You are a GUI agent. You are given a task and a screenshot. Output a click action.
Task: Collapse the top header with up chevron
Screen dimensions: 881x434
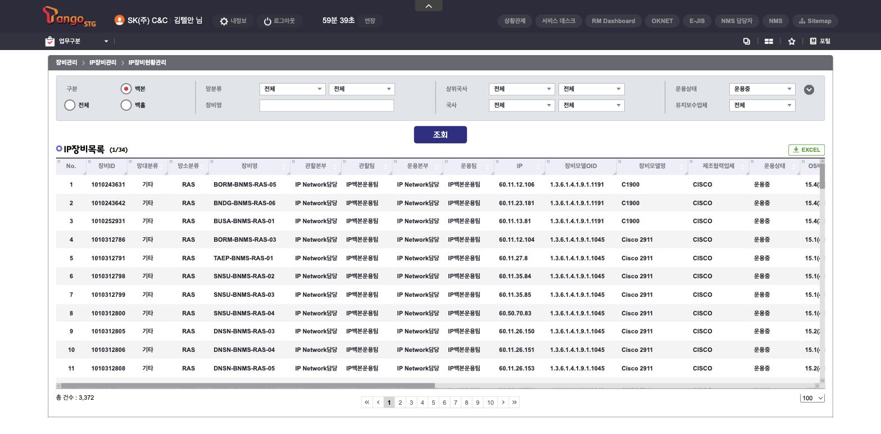tap(429, 6)
